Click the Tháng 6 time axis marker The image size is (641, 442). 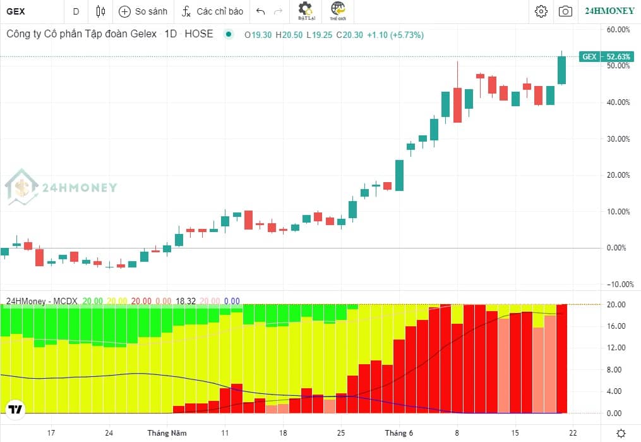(398, 433)
